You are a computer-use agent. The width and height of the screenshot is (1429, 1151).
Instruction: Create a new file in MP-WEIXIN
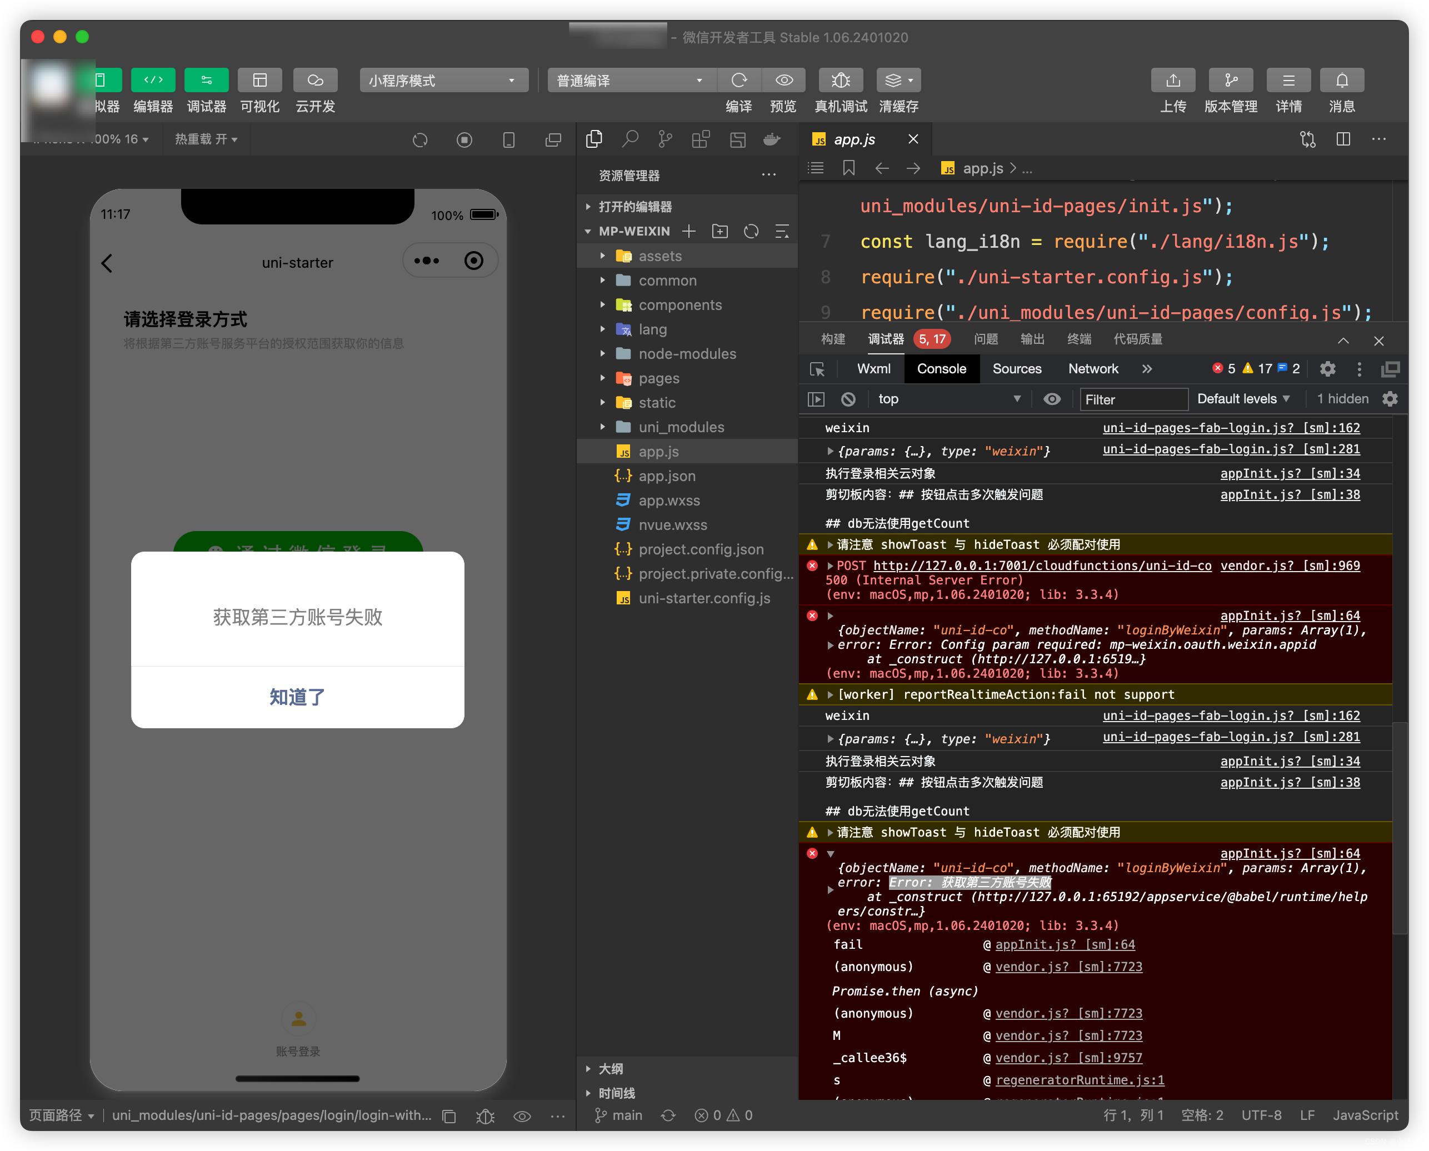pos(689,231)
